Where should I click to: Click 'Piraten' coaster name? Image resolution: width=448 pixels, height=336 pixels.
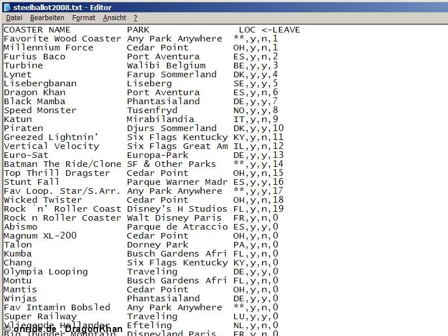click(24, 128)
